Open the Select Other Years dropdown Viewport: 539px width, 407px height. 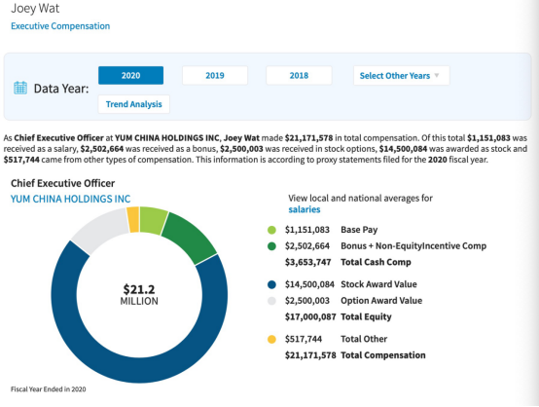coord(401,75)
